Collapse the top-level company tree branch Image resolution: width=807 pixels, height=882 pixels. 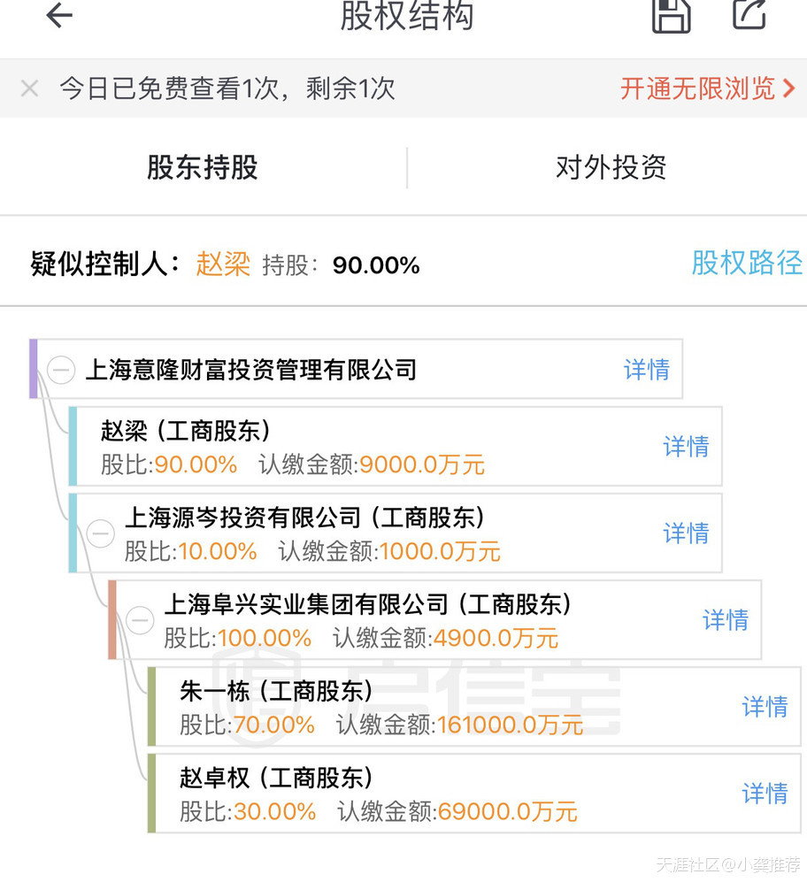(x=60, y=370)
